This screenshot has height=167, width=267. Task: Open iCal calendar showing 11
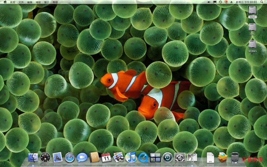106,157
